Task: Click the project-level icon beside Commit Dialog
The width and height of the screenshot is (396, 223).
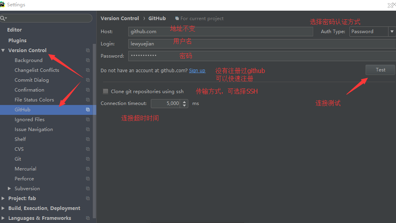Action: pyautogui.click(x=88, y=80)
